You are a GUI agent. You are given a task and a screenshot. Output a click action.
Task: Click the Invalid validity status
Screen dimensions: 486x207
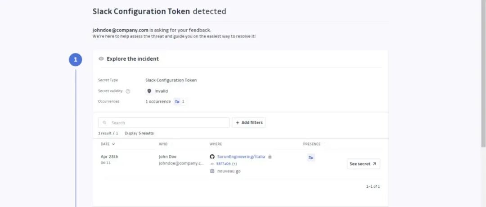pos(161,91)
